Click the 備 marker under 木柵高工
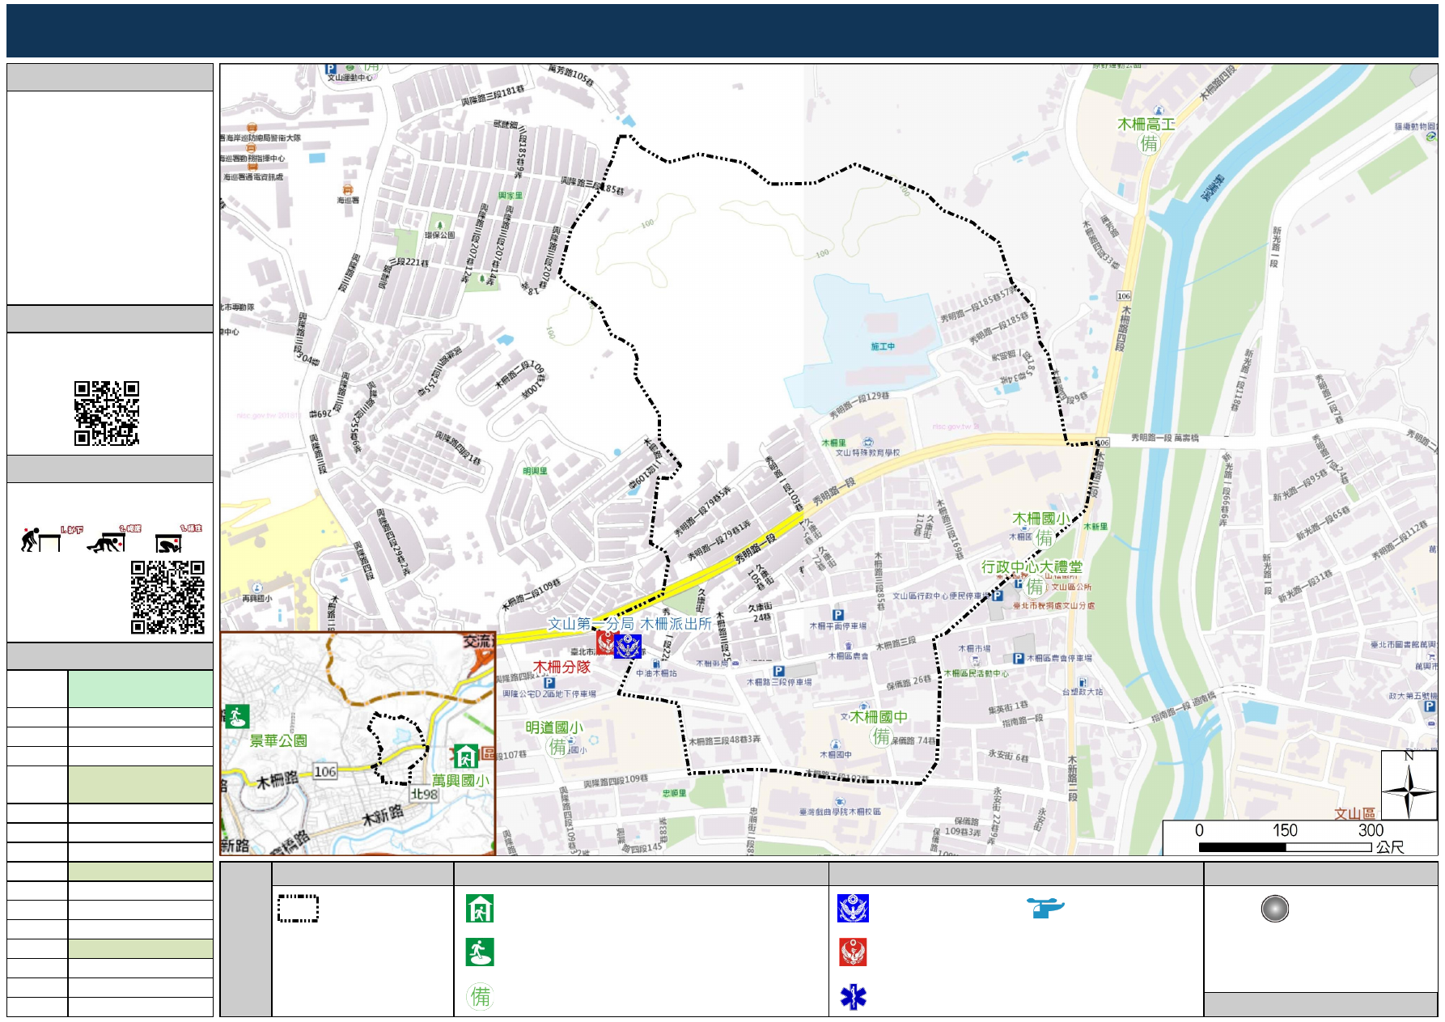1445x1022 pixels. (x=1149, y=144)
